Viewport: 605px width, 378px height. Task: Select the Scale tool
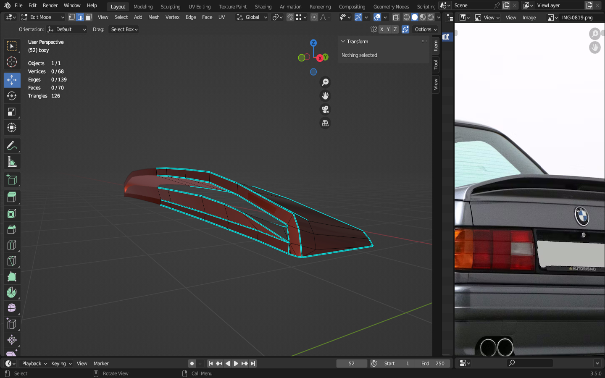(12, 112)
